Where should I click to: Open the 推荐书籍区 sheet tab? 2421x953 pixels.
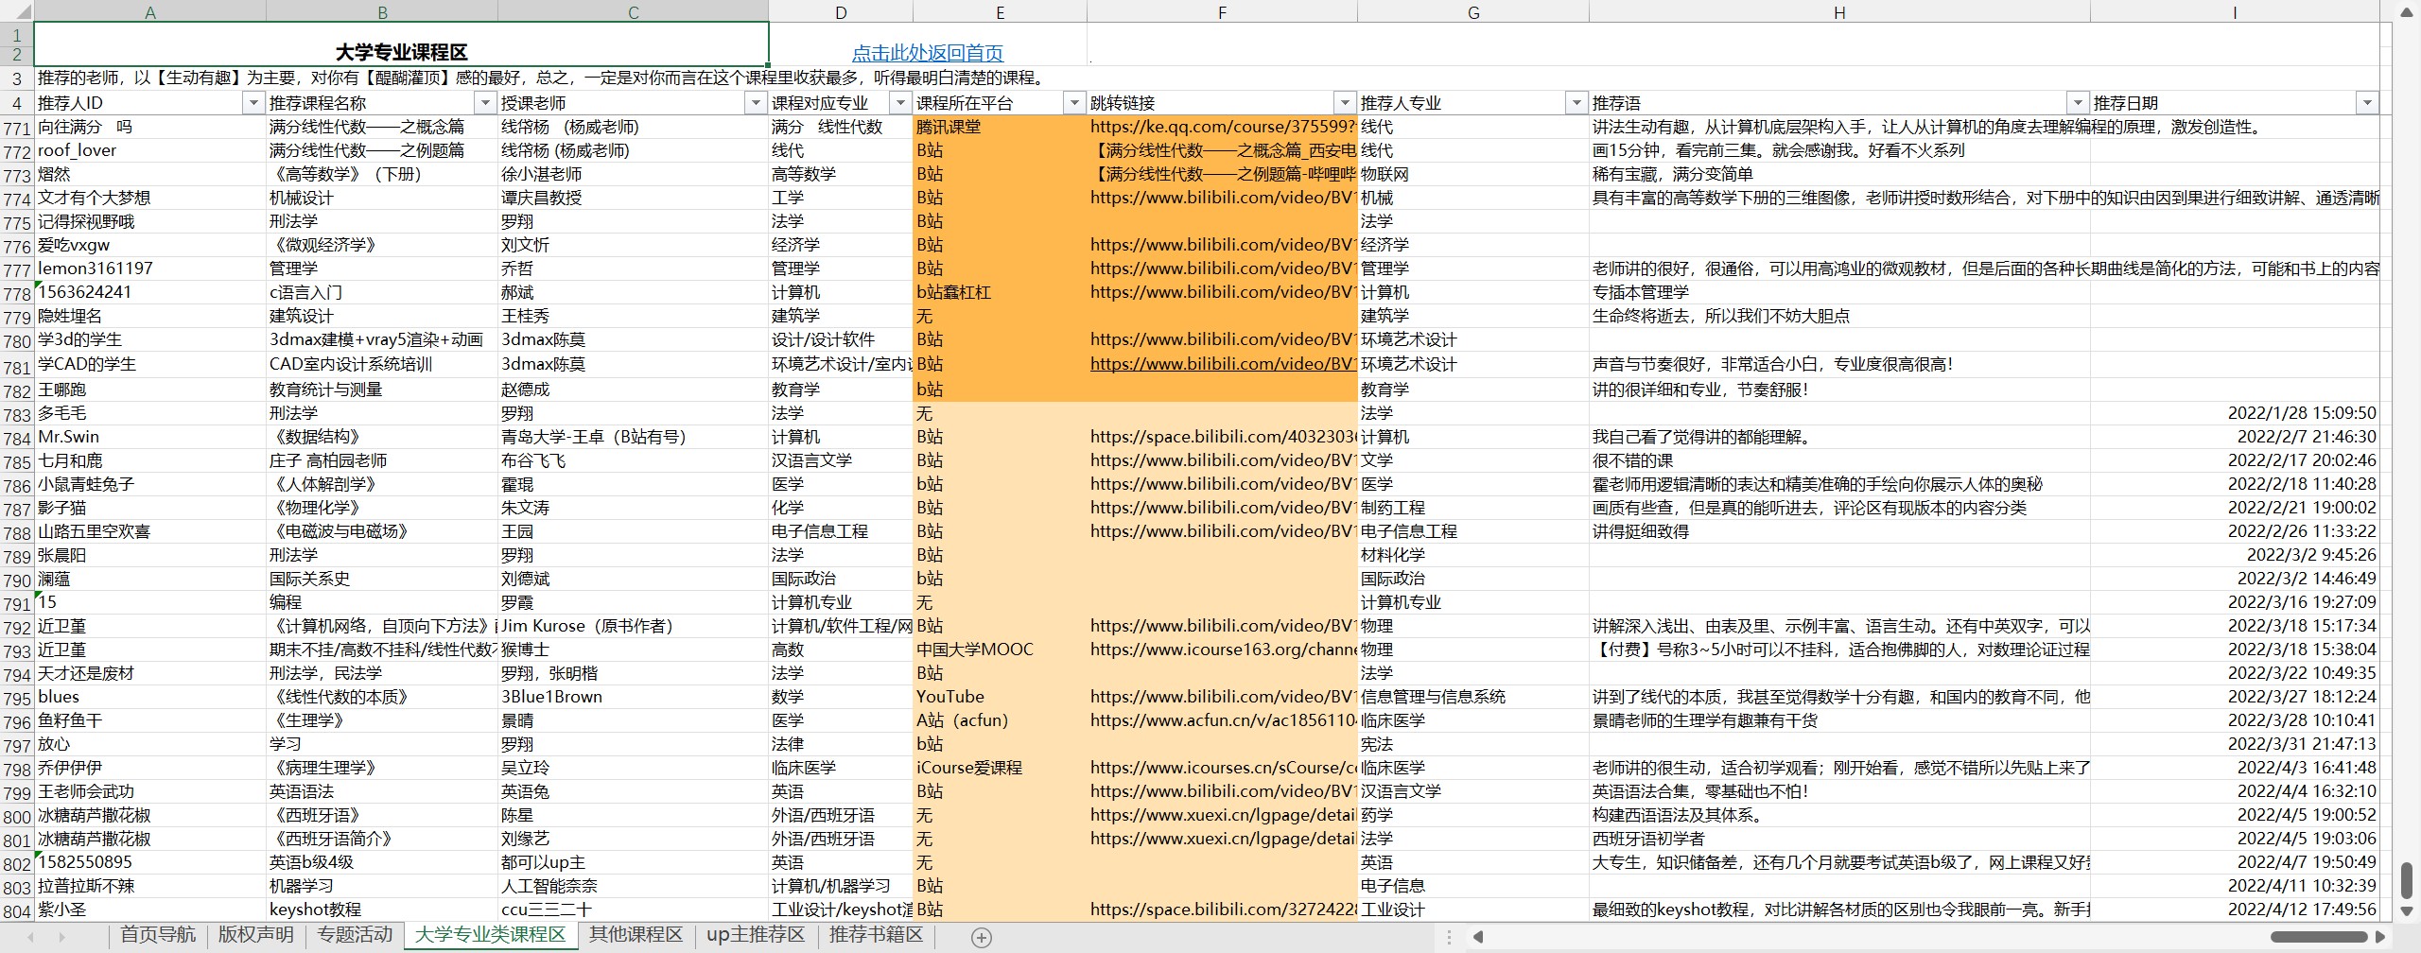(876, 935)
